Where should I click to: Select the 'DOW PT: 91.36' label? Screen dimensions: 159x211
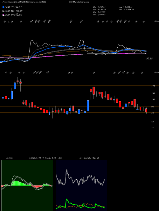pos(13,15)
